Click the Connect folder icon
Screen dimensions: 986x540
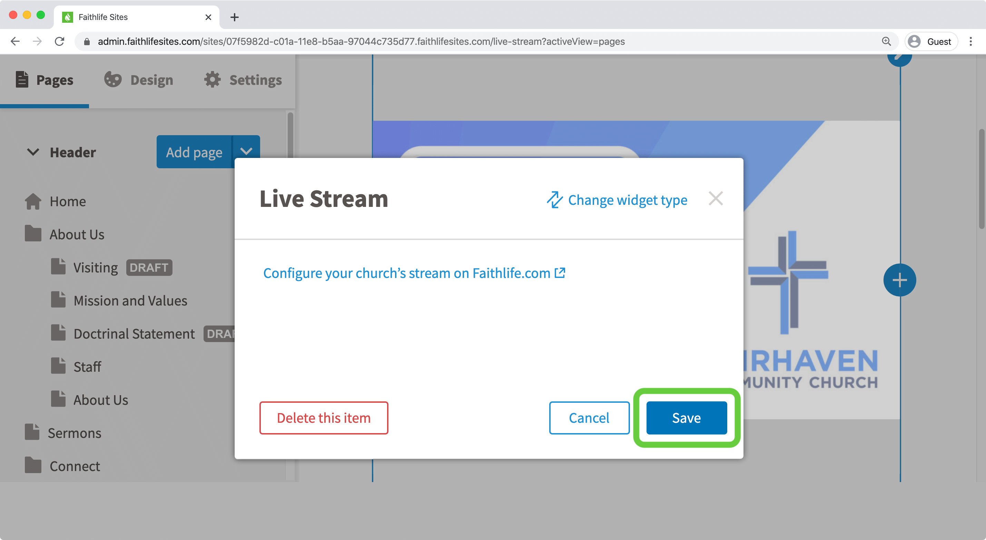click(x=33, y=465)
